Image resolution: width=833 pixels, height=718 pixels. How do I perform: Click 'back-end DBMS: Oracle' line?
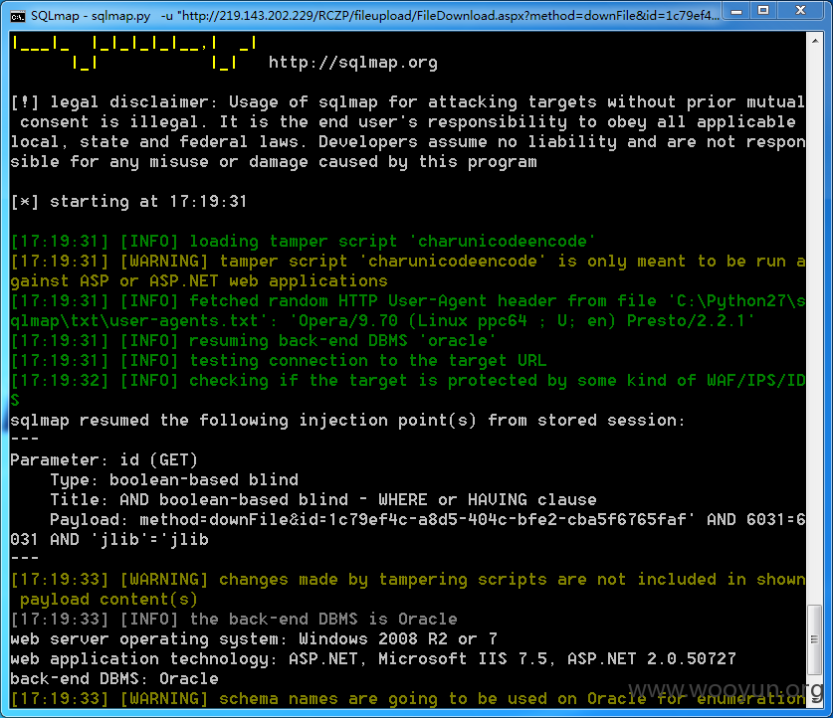tap(114, 679)
